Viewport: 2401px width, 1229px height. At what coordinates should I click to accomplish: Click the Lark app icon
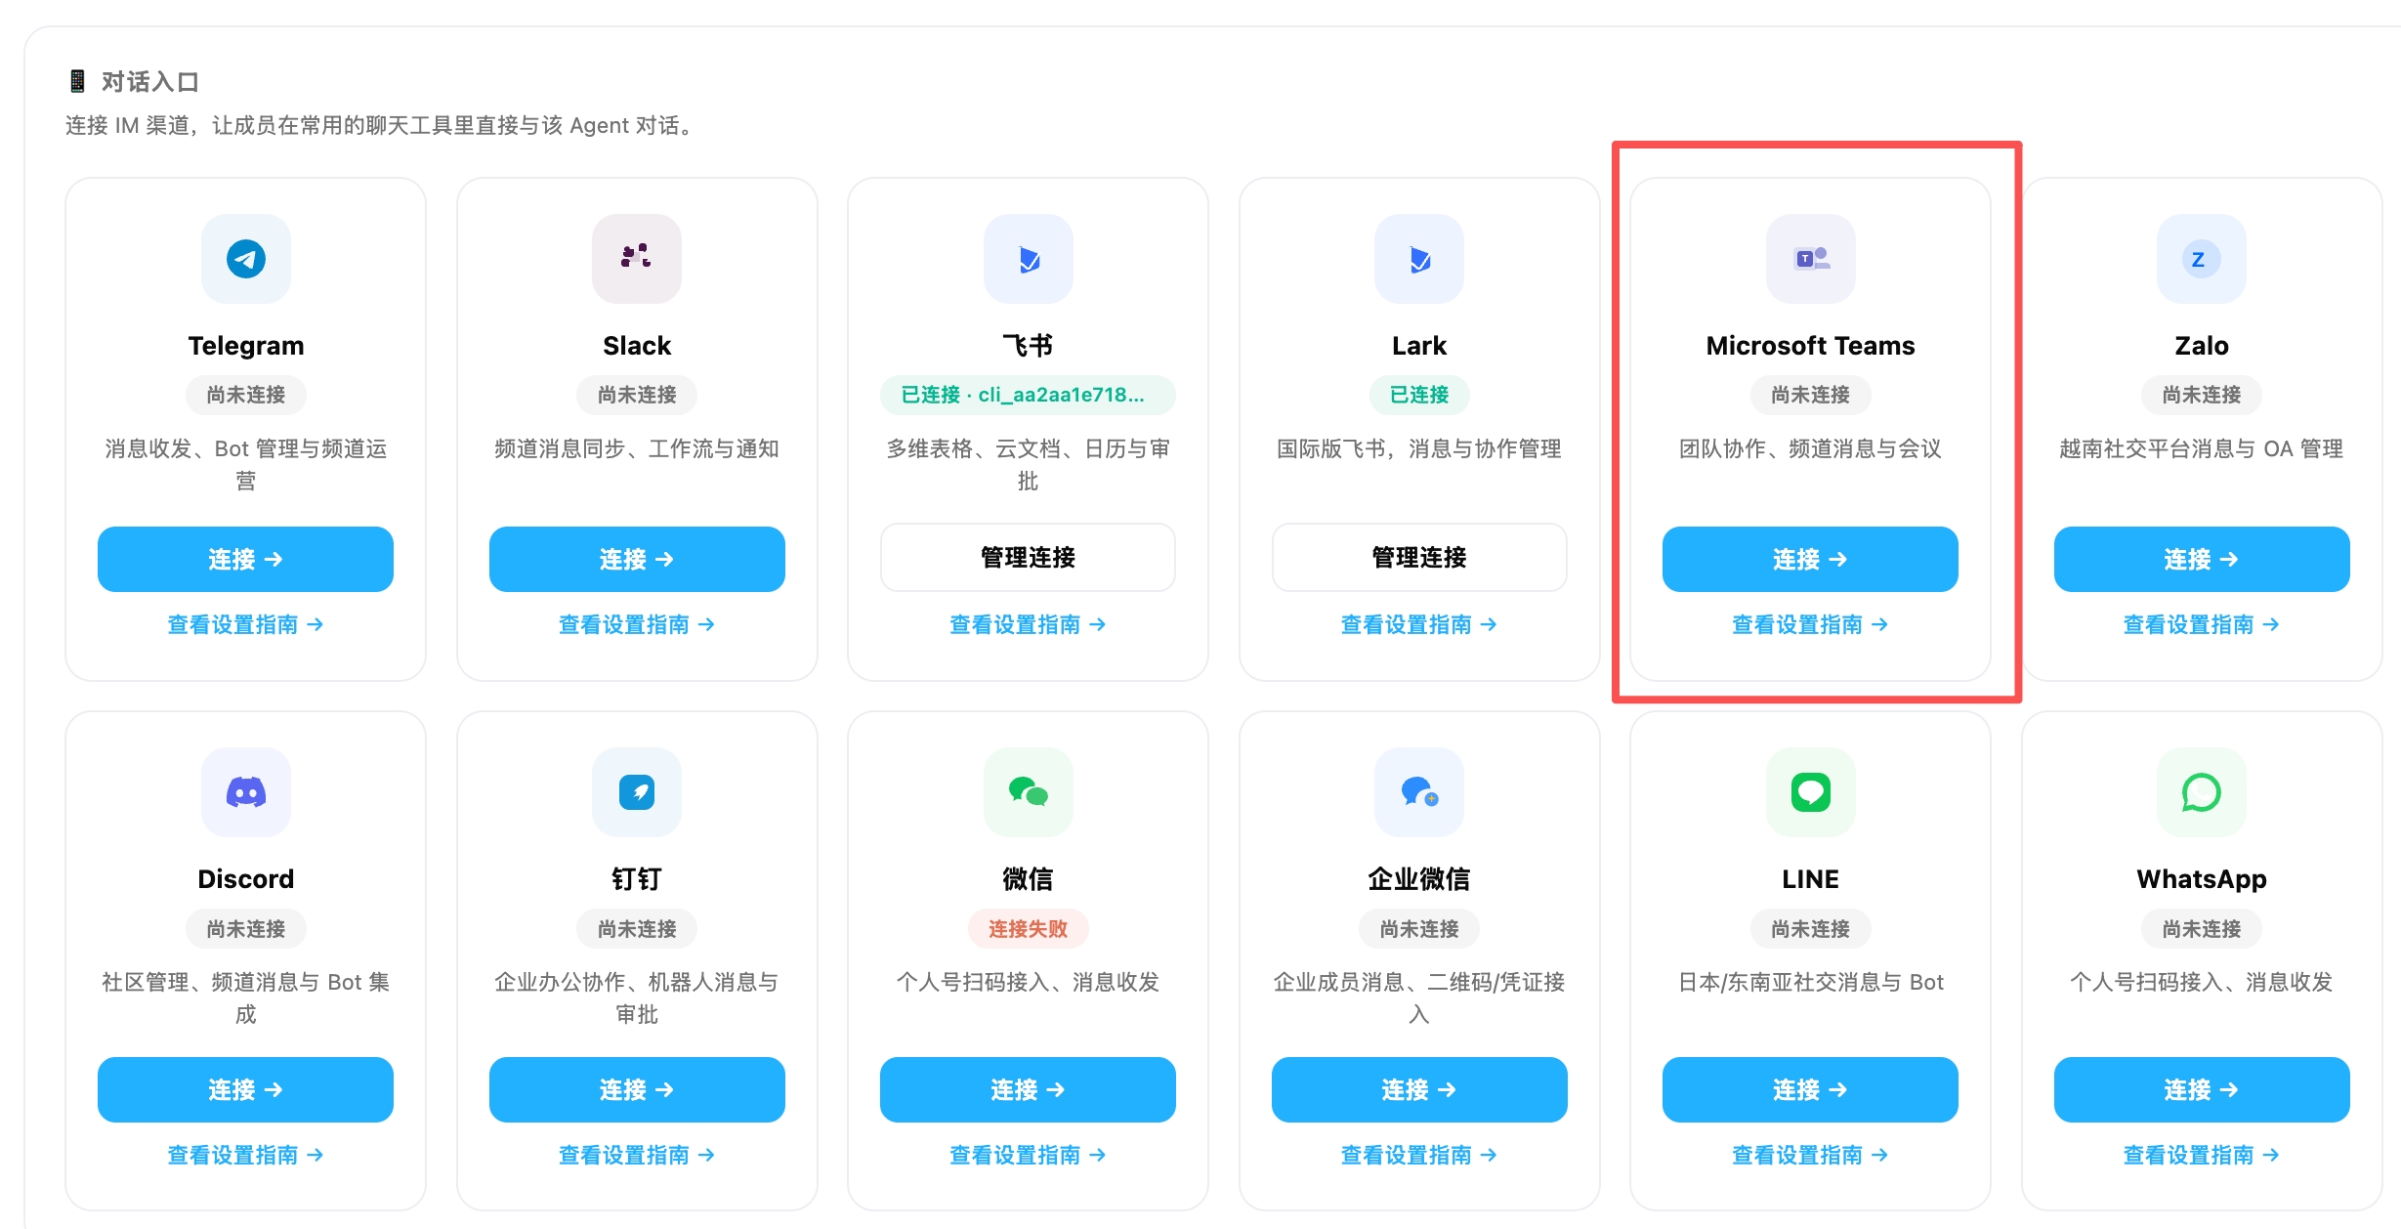coord(1419,259)
